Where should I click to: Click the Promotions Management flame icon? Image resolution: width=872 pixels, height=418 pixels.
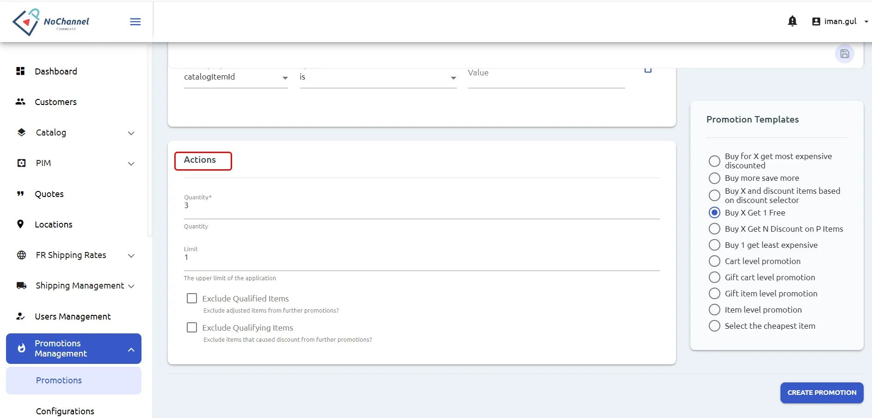pyautogui.click(x=21, y=348)
